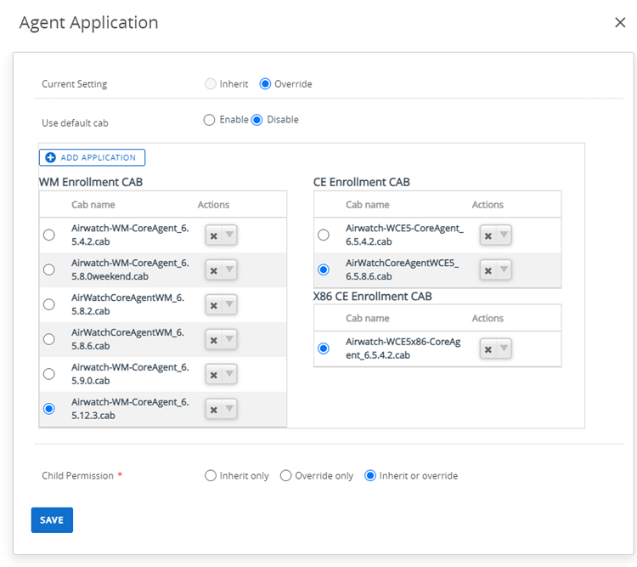Open actions dropdown arrow for Airwatch-WCE5-CoreAgent_6.5.4.2.cab

pyautogui.click(x=504, y=235)
